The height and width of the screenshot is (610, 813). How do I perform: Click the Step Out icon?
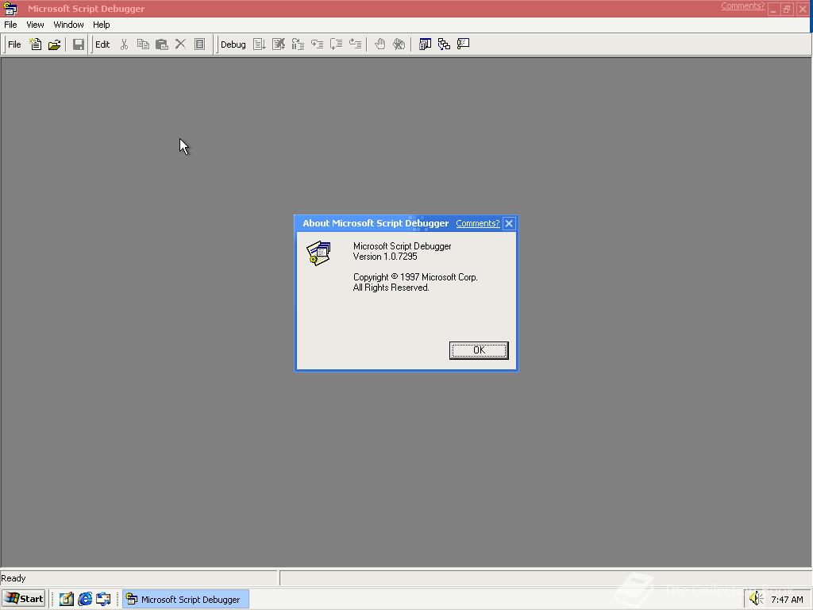pos(355,44)
